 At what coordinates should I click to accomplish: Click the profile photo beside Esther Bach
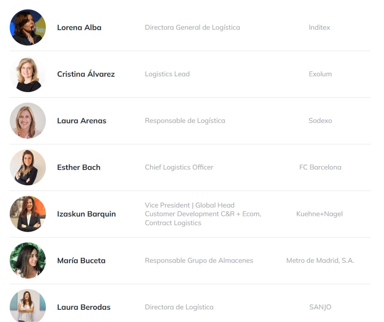(x=28, y=167)
